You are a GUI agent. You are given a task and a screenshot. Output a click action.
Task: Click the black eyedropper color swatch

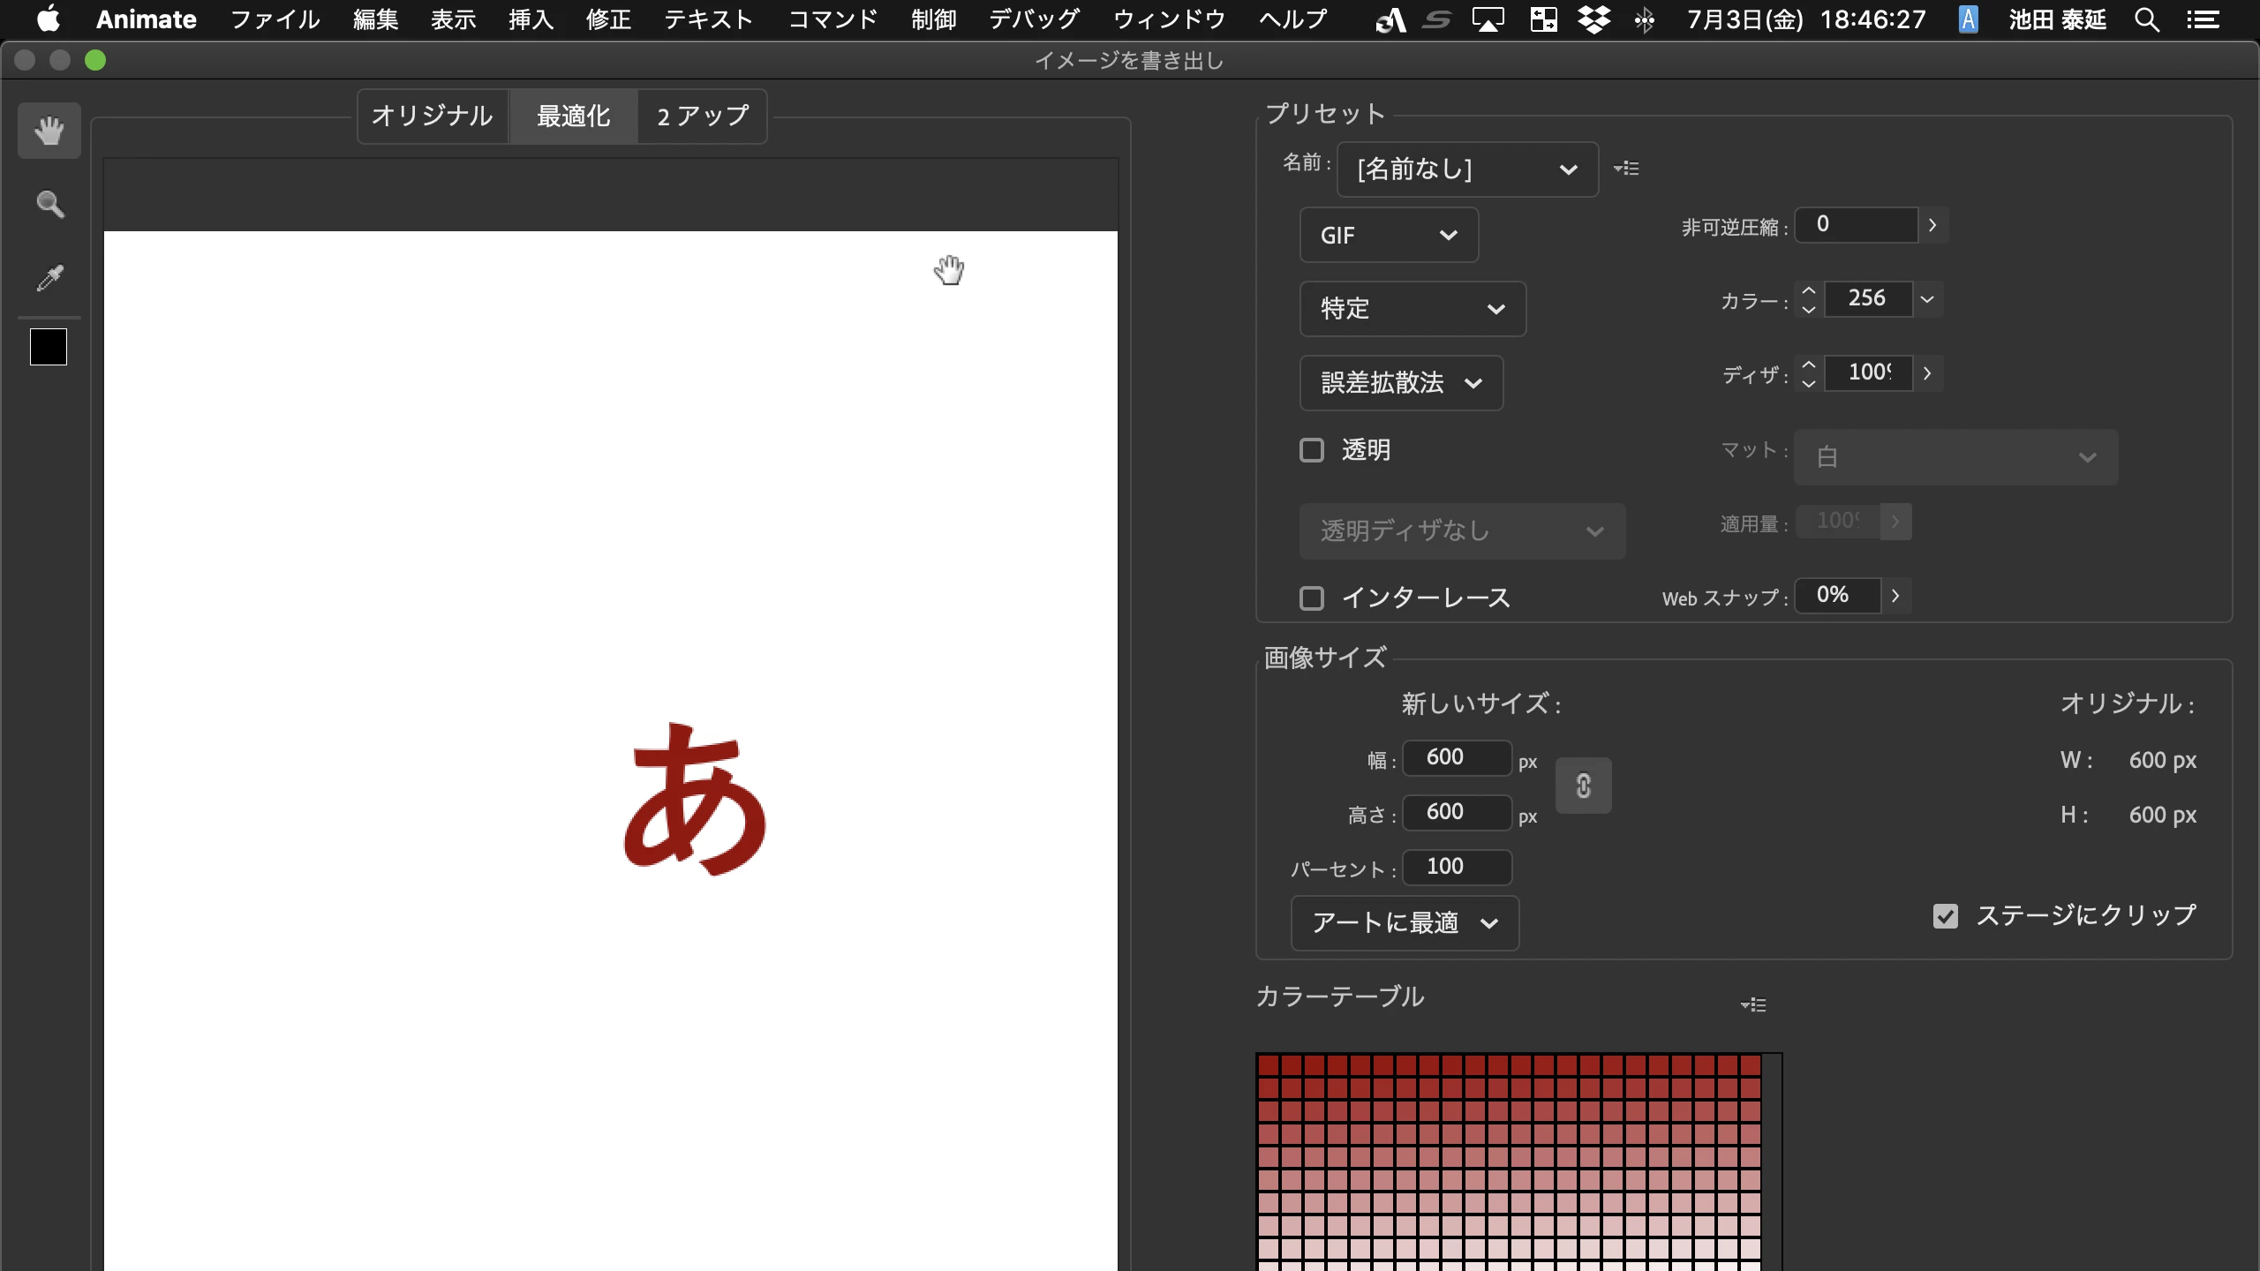49,347
